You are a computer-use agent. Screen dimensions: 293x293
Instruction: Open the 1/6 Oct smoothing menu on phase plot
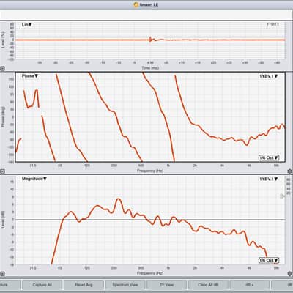coord(269,157)
